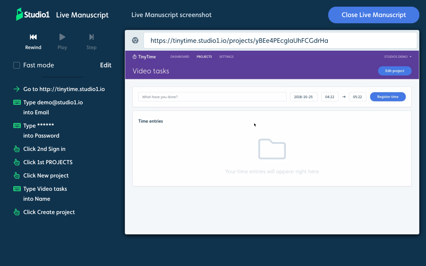Click the URL address field

coord(280,40)
